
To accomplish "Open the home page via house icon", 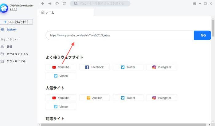I will tap(57, 4).
